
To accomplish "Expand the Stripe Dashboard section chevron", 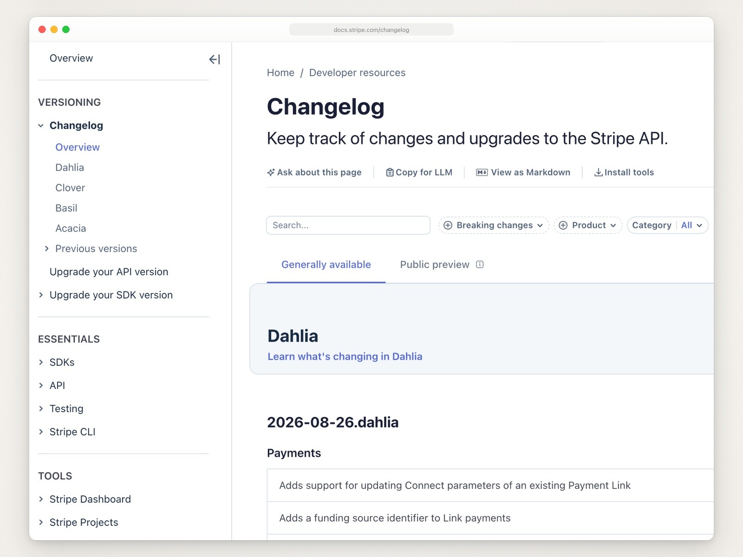I will [41, 499].
